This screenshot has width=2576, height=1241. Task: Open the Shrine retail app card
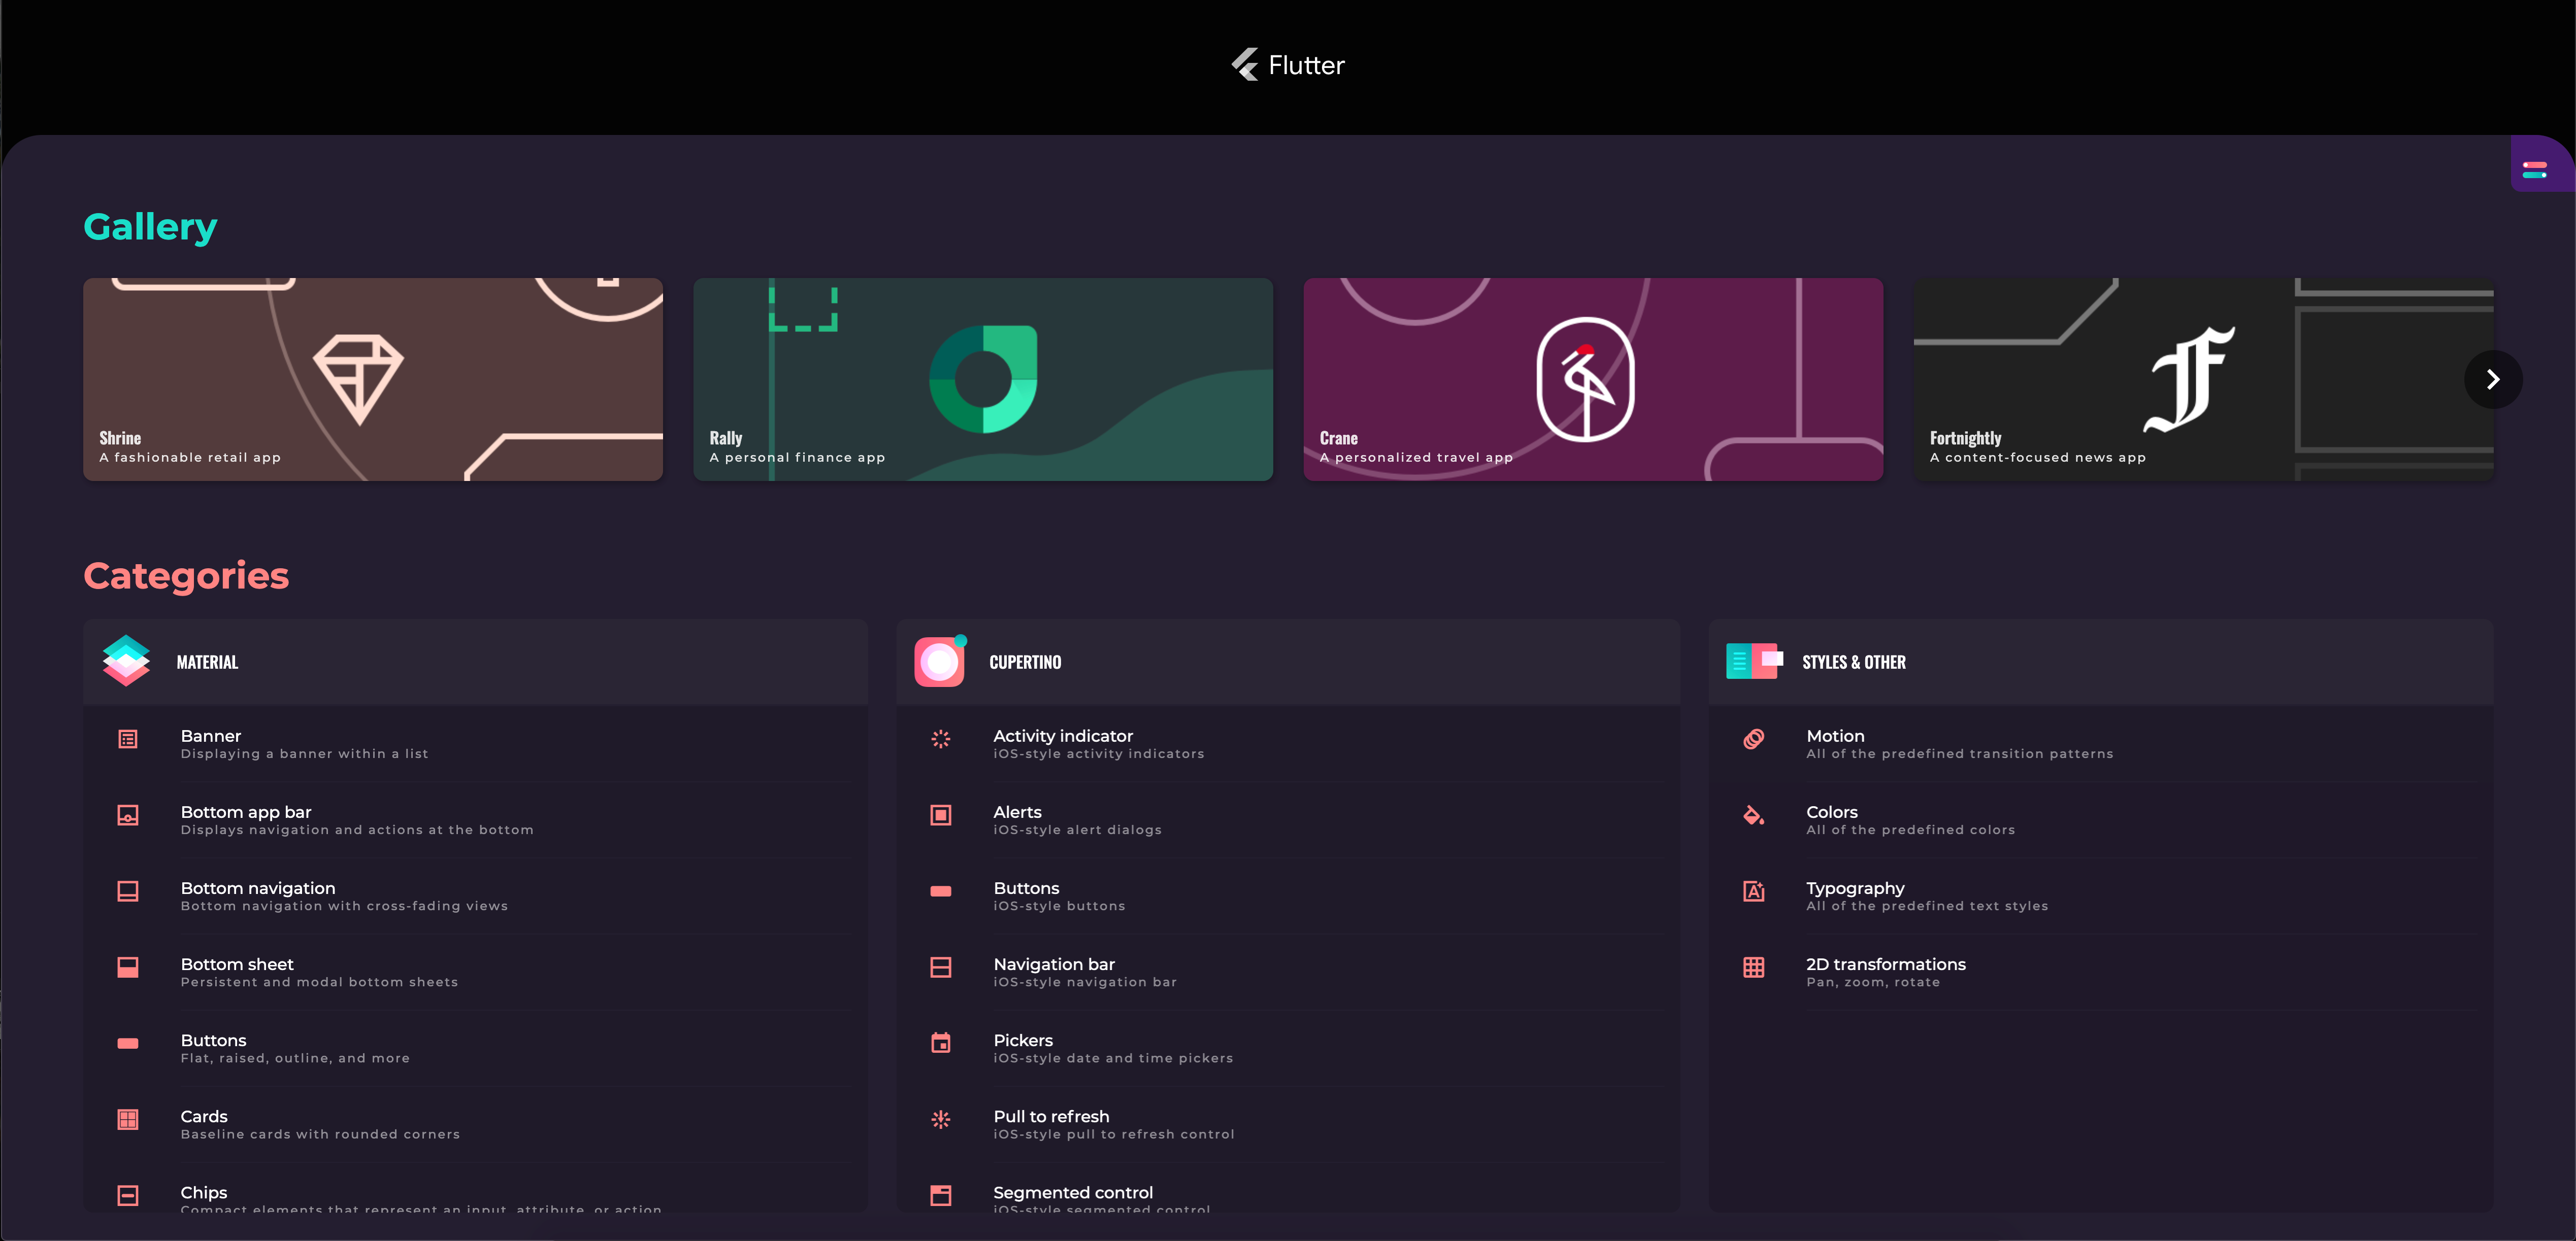click(373, 380)
